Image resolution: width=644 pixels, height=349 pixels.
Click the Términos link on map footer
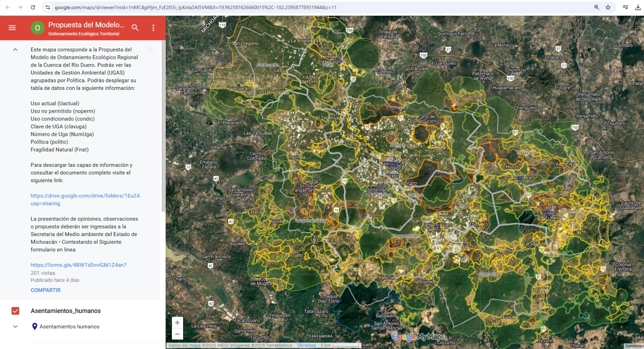[306, 345]
